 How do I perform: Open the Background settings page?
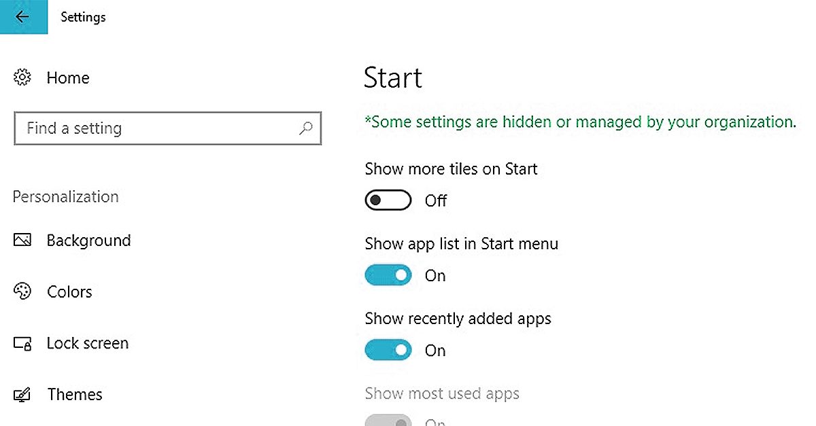[x=88, y=241]
